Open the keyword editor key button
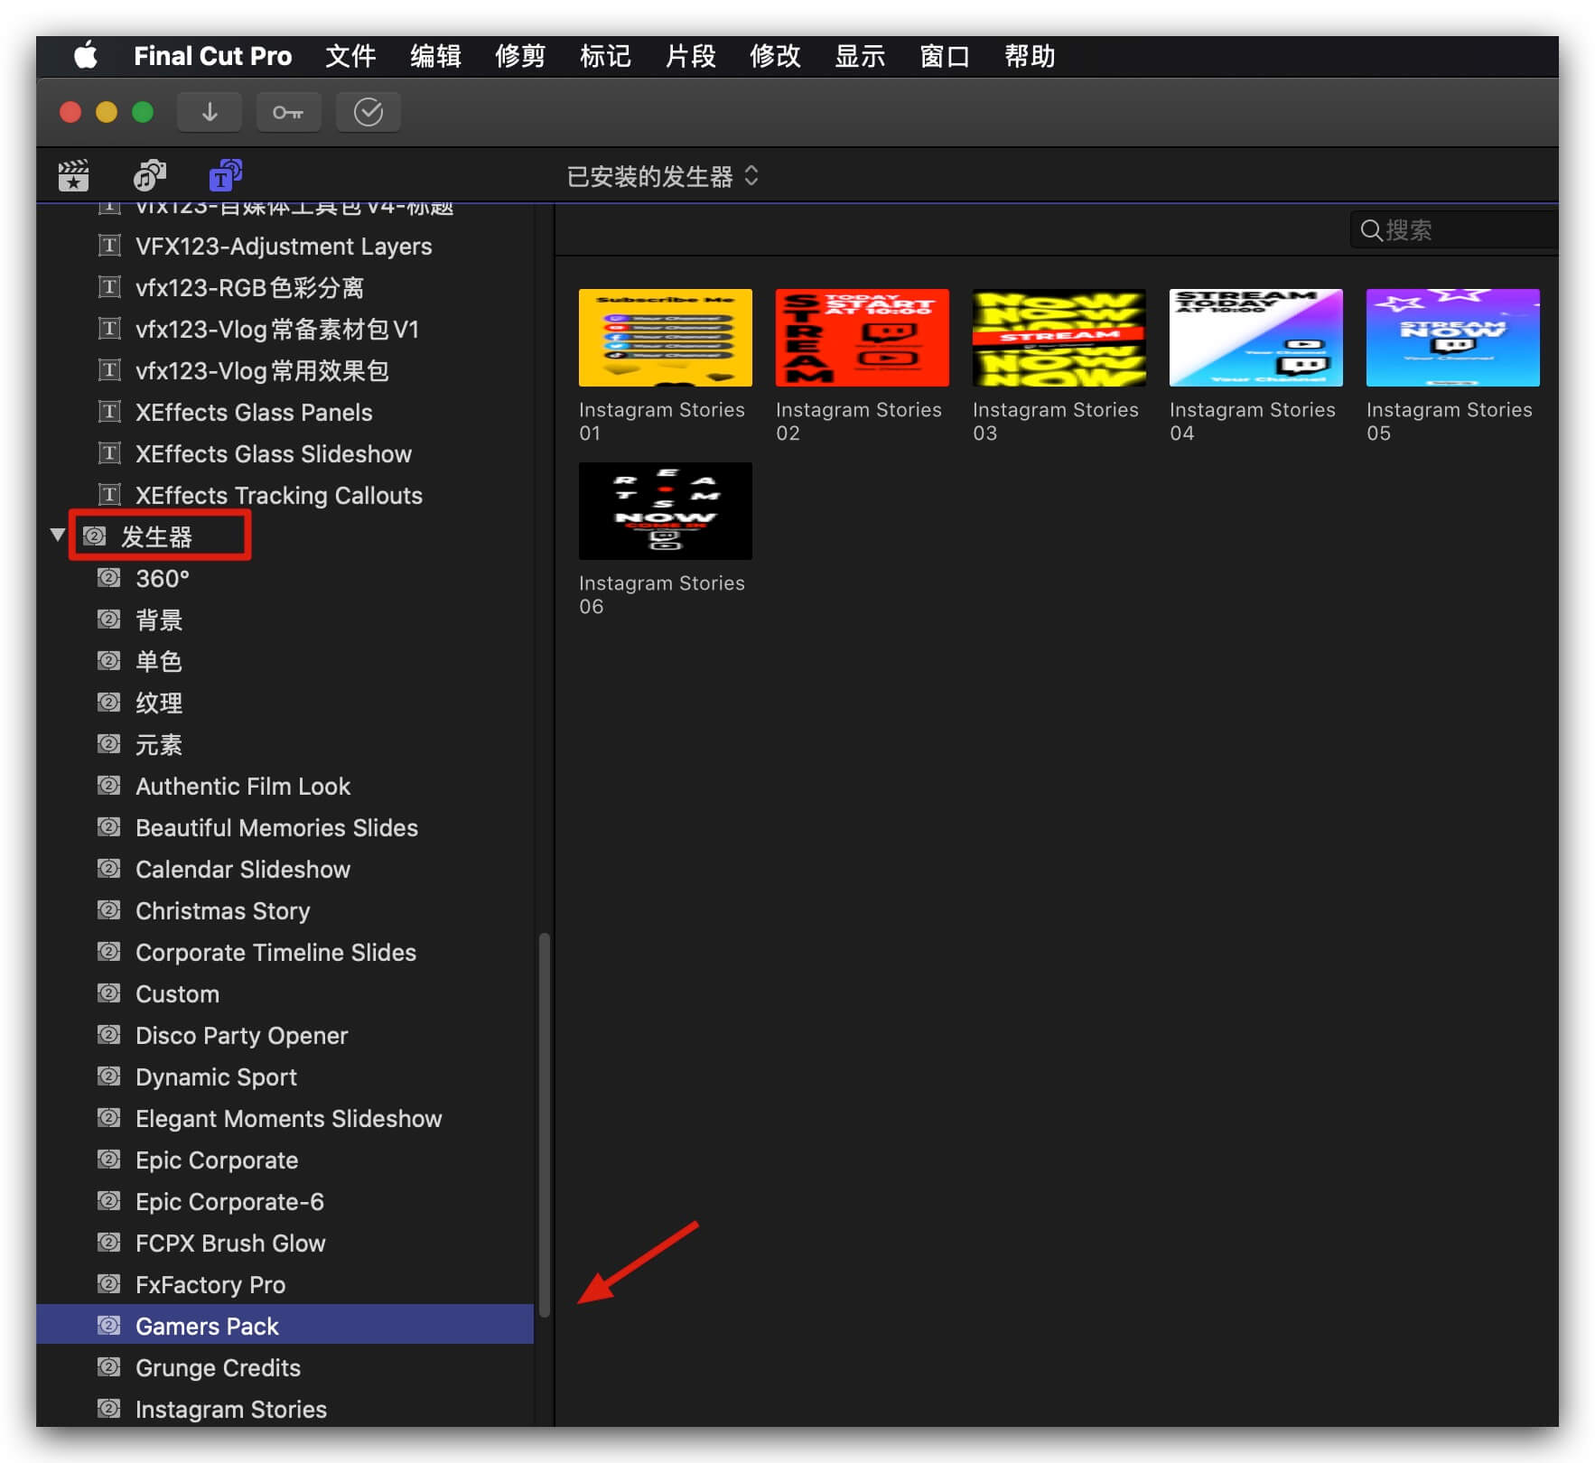The width and height of the screenshot is (1595, 1463). click(x=288, y=112)
